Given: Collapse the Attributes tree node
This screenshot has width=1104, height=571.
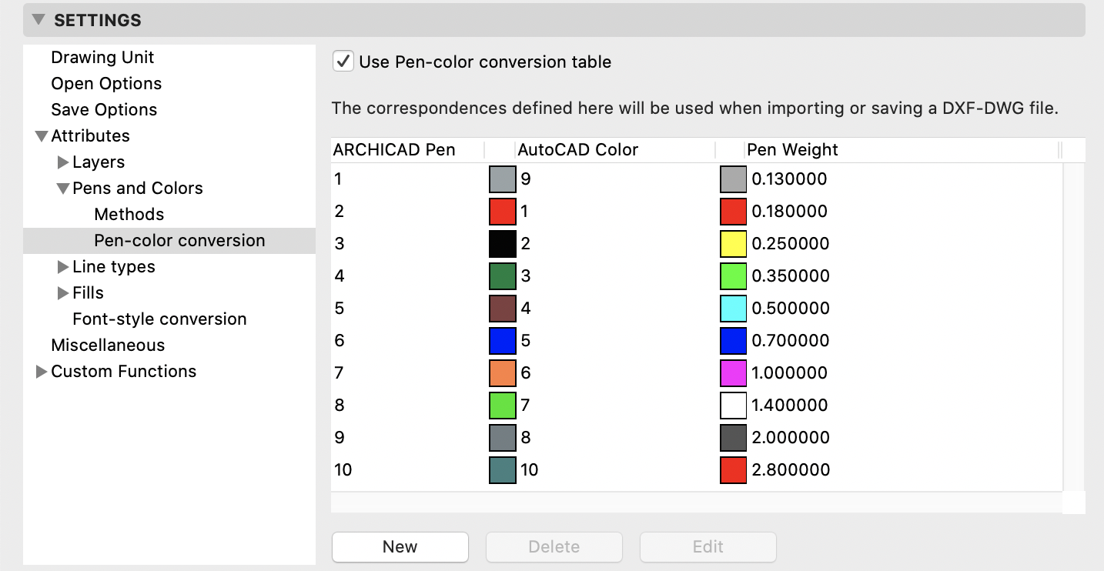Looking at the screenshot, I should pyautogui.click(x=41, y=136).
